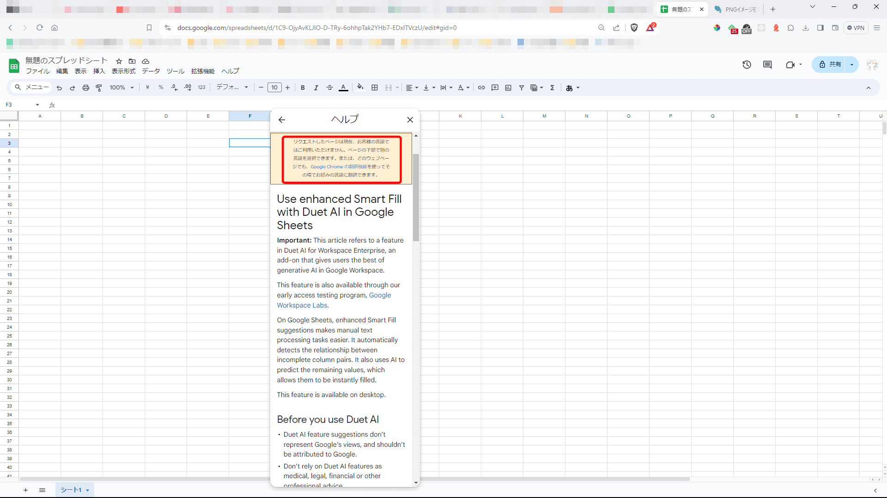Open the functions (sigma) menu

click(x=552, y=88)
